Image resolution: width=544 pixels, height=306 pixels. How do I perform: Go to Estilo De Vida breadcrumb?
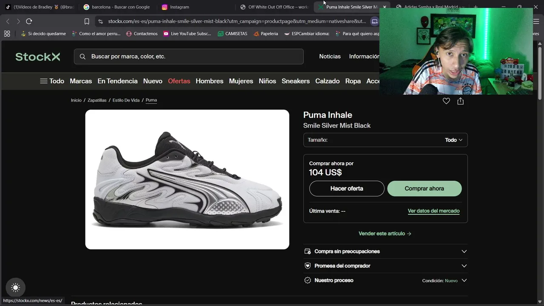(x=126, y=100)
